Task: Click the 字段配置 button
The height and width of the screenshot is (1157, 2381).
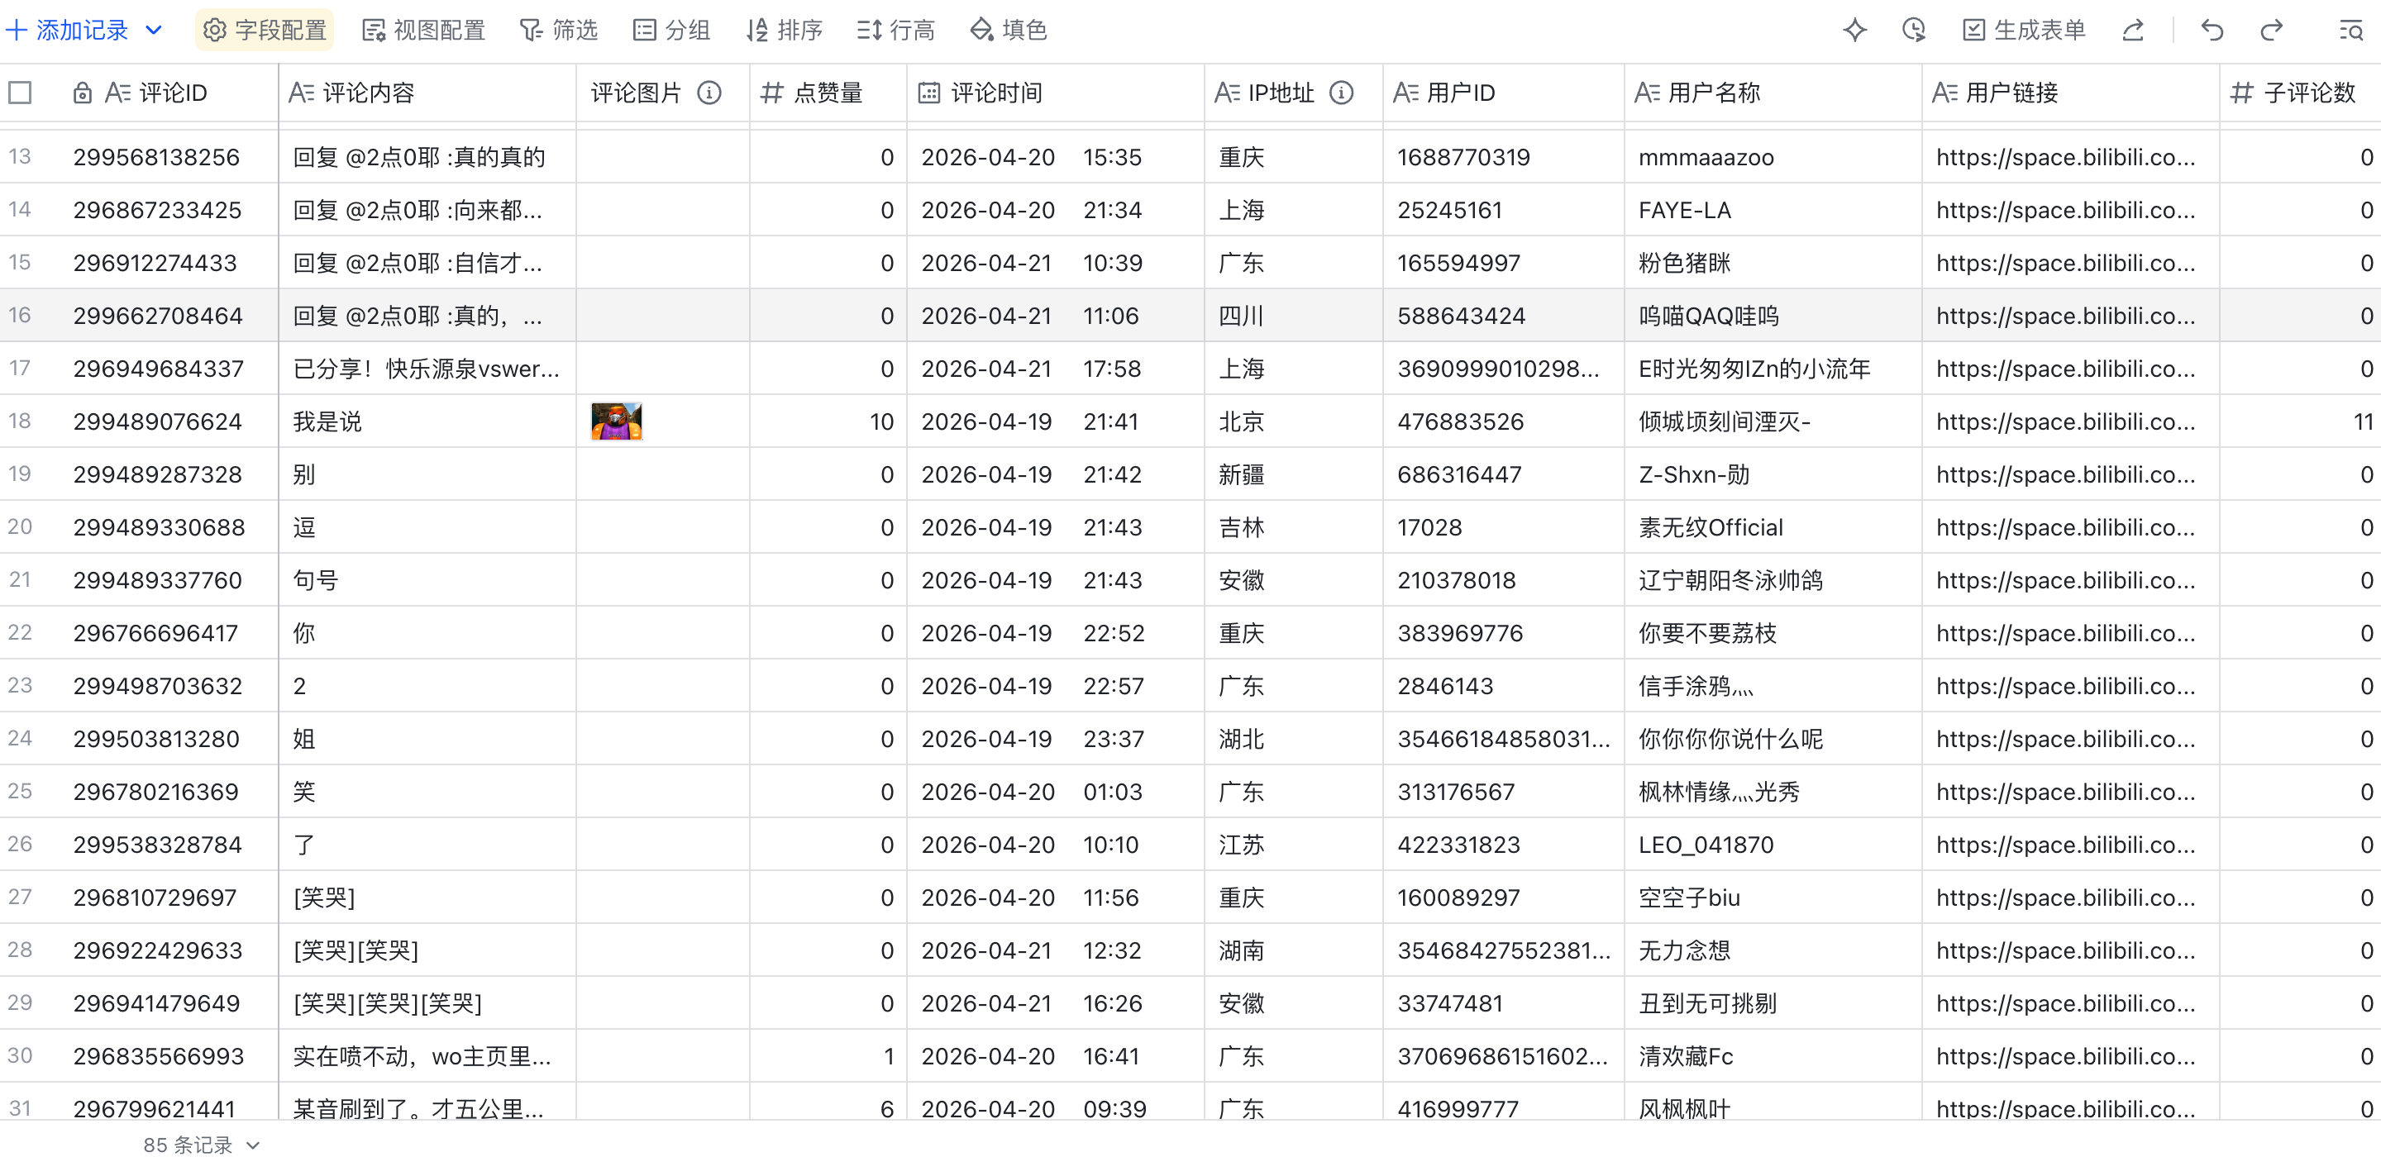Action: pos(265,31)
